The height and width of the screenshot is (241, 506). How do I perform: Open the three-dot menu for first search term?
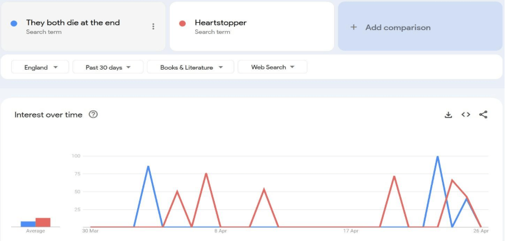pos(153,27)
